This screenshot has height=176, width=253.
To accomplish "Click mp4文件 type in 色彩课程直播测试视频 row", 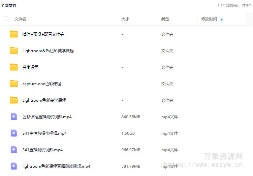I will [170, 117].
